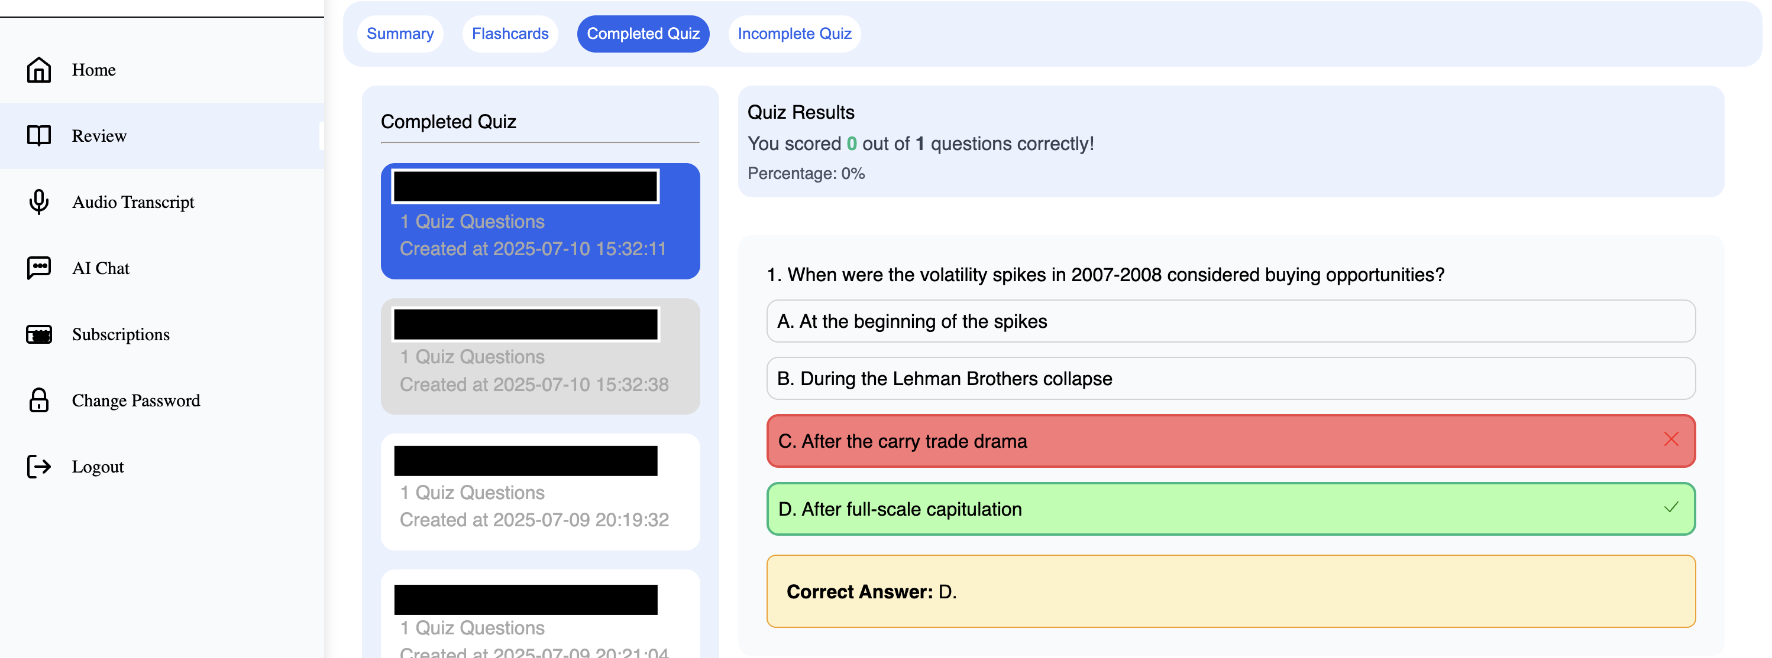Select quiz created at 2025-07-10 15:32:11
The height and width of the screenshot is (658, 1772).
pyautogui.click(x=540, y=221)
